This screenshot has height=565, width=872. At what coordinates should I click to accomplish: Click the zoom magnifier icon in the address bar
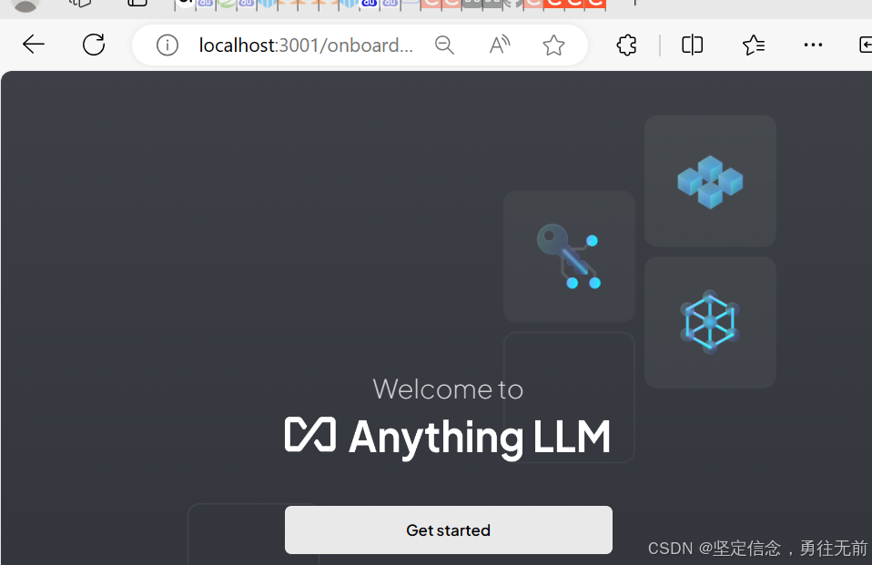pos(444,45)
